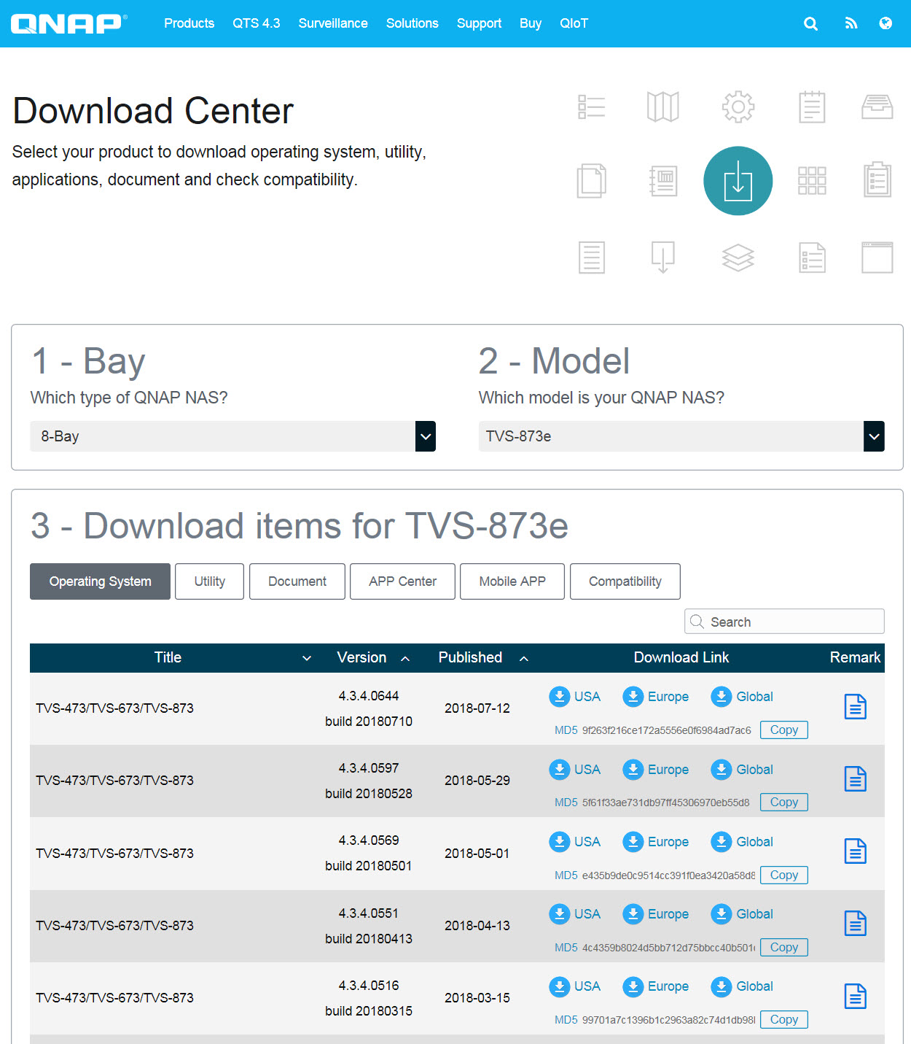This screenshot has width=911, height=1044.
Task: Download 4.3.4.0569 firmware from Europe
Action: 656,842
